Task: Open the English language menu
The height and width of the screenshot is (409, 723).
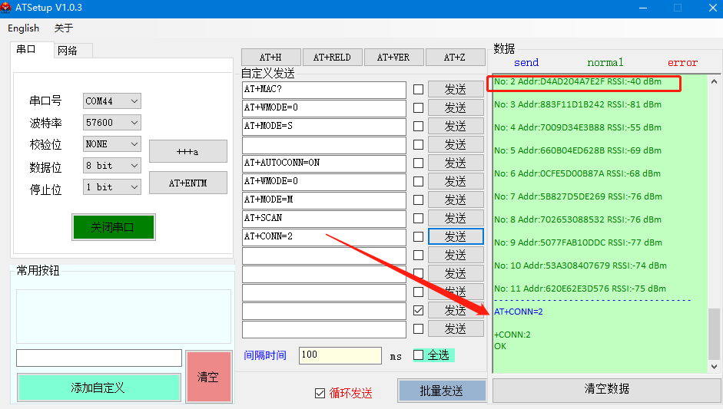Action: tap(23, 28)
